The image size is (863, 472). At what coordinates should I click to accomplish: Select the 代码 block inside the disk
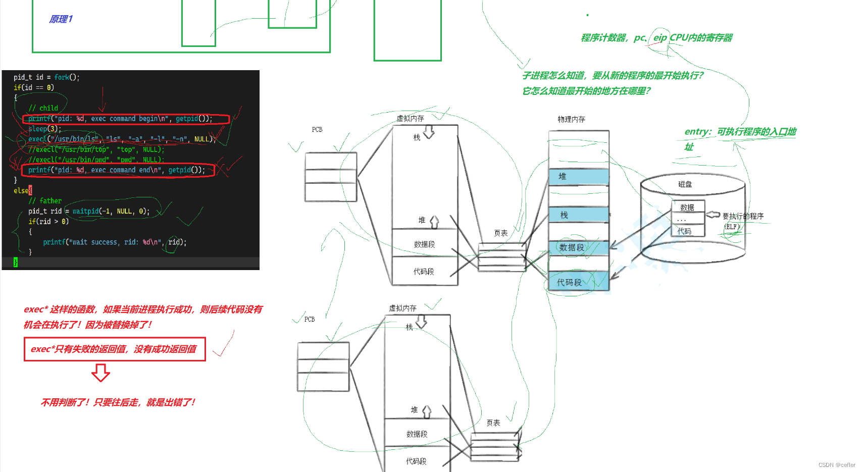(687, 231)
